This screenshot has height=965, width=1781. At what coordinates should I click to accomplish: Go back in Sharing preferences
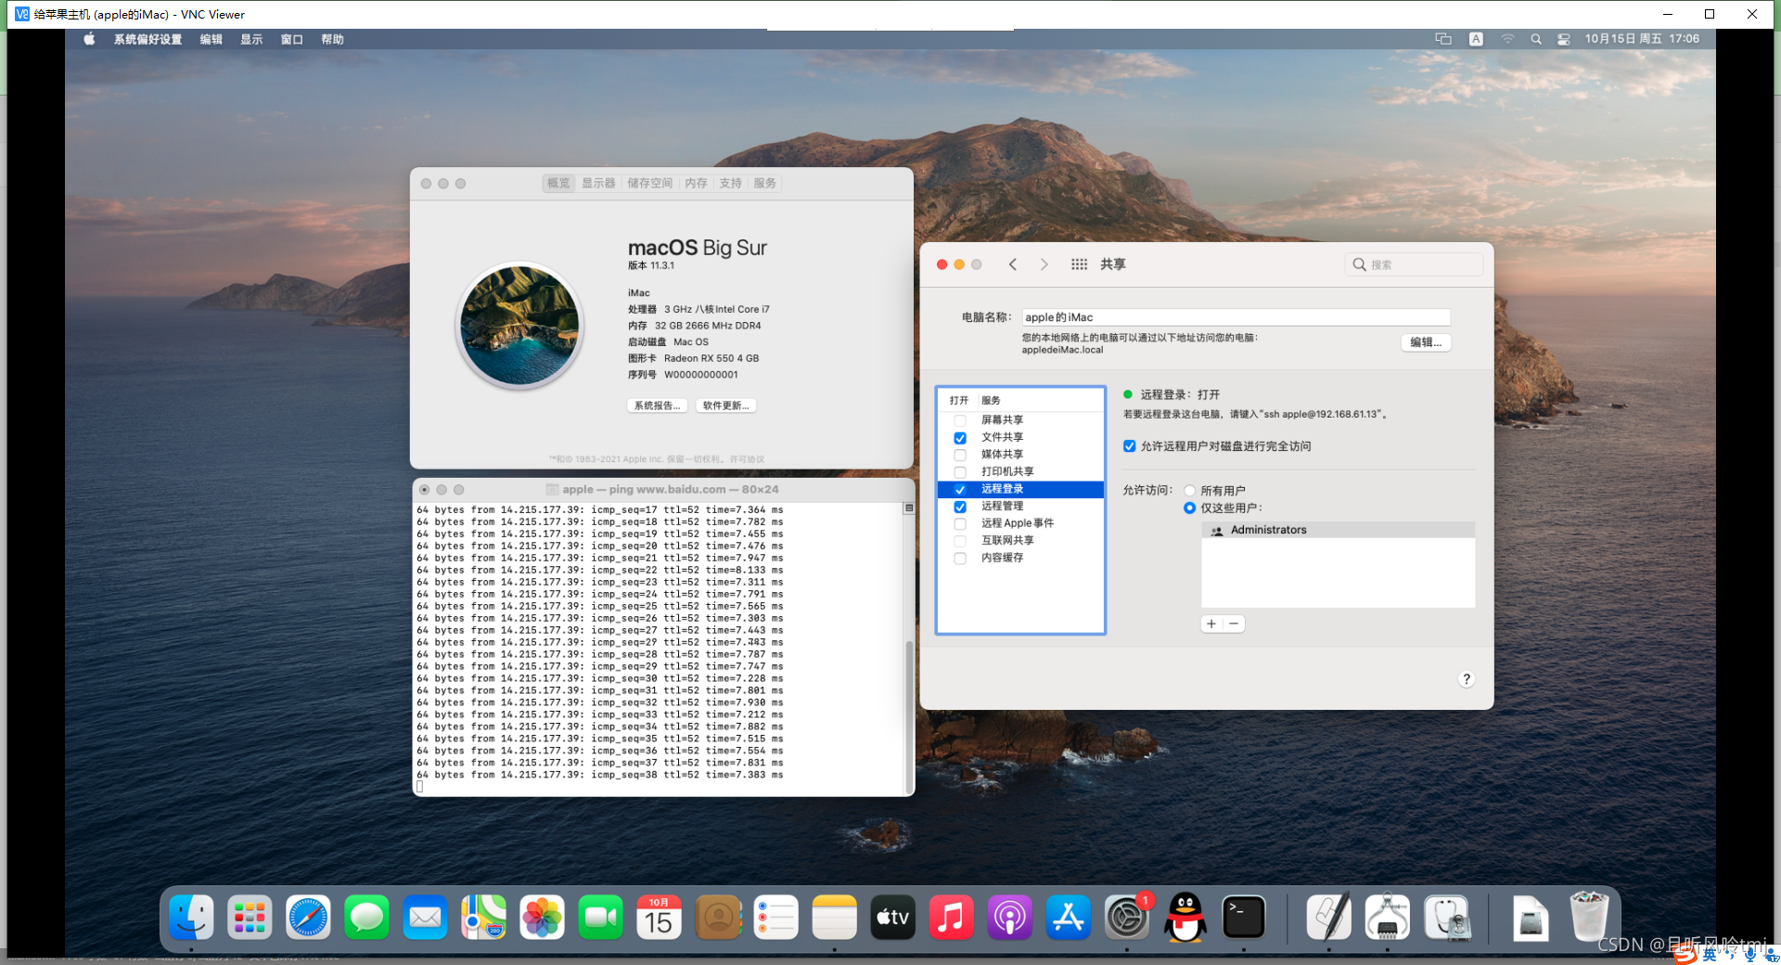pyautogui.click(x=1013, y=264)
